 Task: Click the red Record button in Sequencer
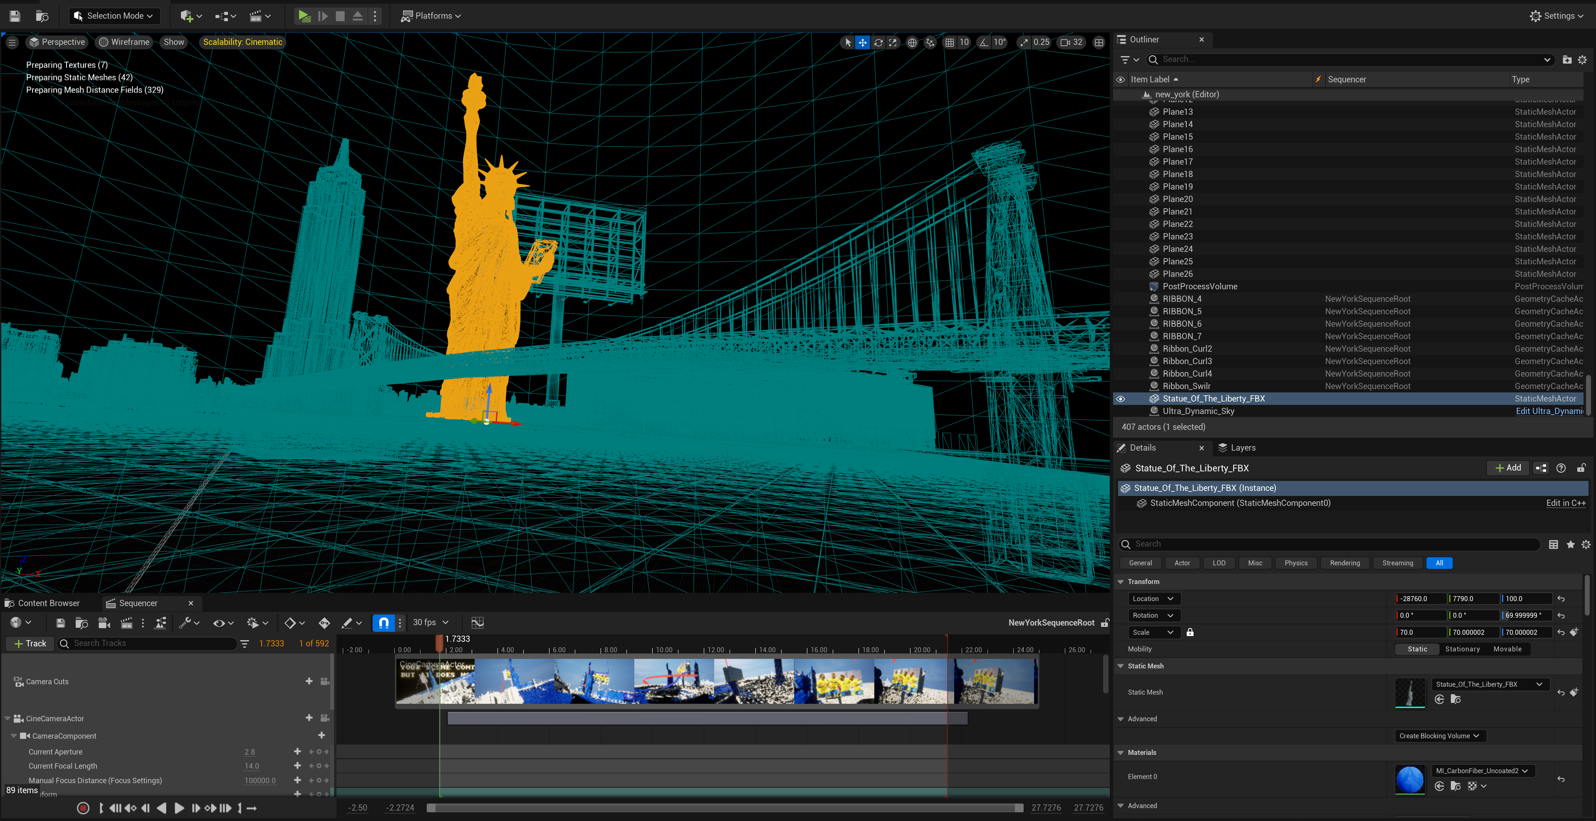point(83,808)
